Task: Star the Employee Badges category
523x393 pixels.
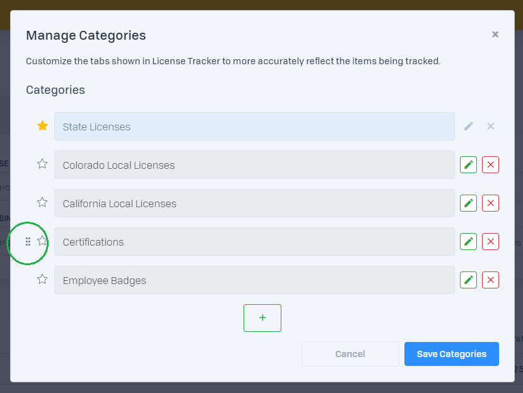Action: (x=42, y=279)
